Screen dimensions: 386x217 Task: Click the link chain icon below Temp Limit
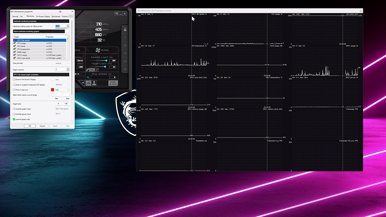tap(88, 70)
